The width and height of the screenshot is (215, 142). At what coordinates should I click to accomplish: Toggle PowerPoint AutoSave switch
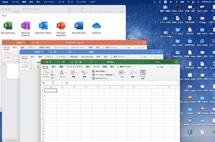27,43
